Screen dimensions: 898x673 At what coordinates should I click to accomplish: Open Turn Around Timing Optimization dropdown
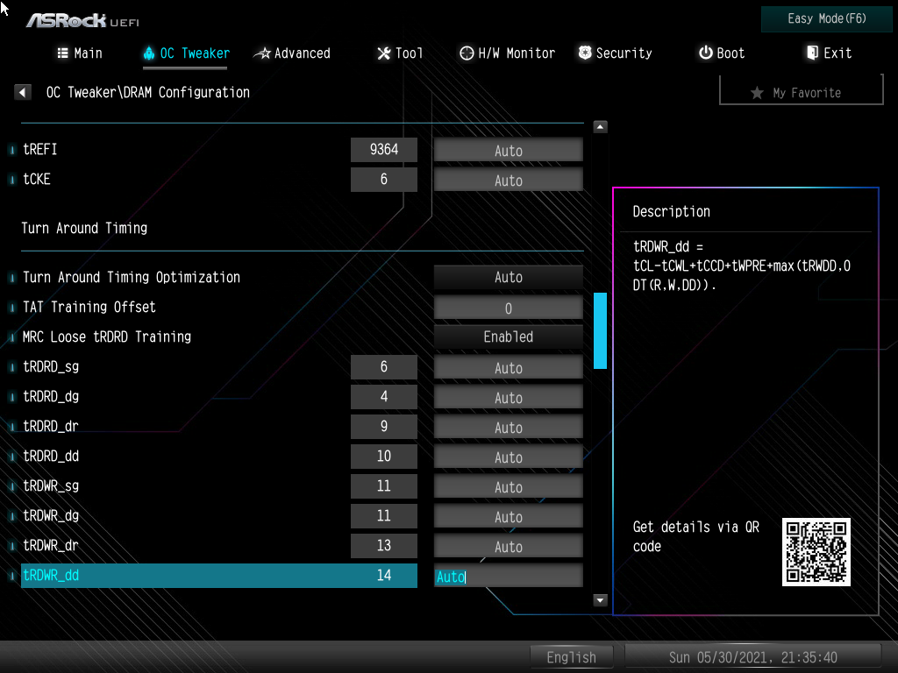[508, 278]
